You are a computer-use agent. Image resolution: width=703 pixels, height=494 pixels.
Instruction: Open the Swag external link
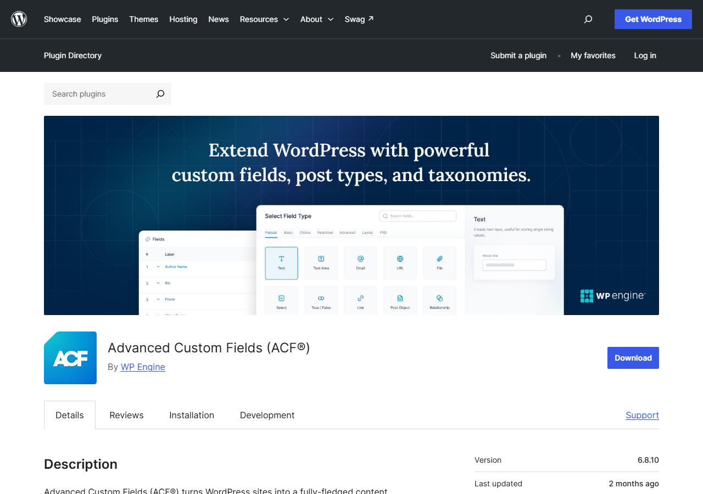tap(359, 19)
